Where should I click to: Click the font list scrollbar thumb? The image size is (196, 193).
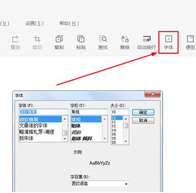click(65, 133)
